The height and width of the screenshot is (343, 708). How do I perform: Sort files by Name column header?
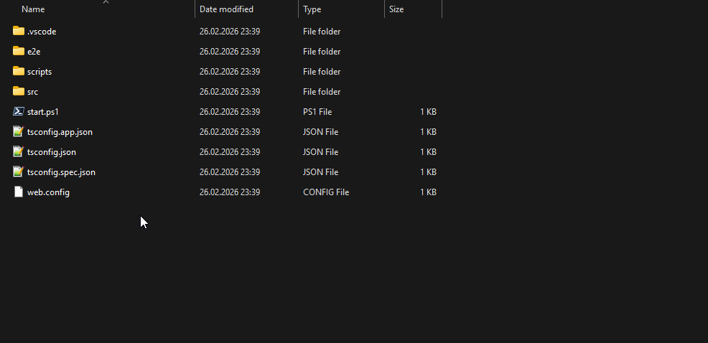(x=33, y=9)
